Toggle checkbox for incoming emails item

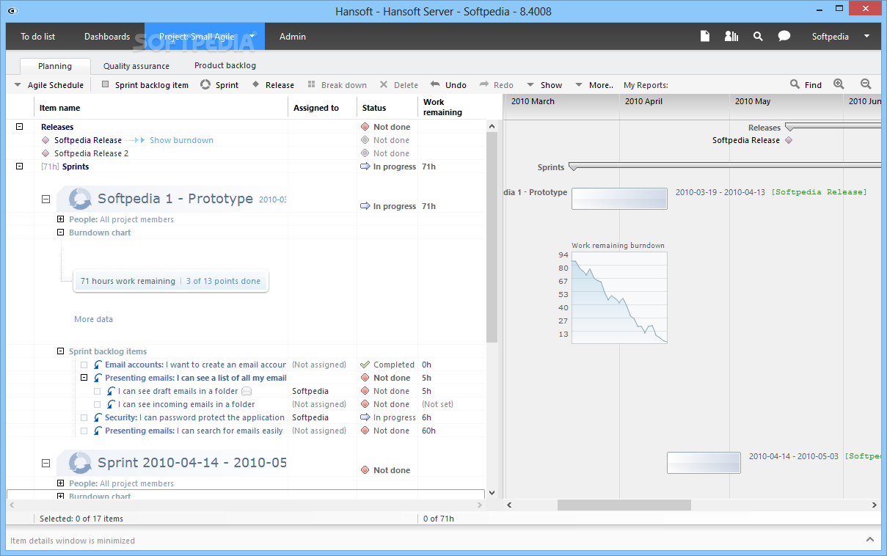[98, 404]
